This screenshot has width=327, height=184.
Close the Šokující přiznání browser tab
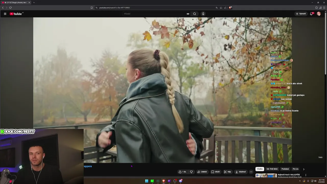click(29, 3)
